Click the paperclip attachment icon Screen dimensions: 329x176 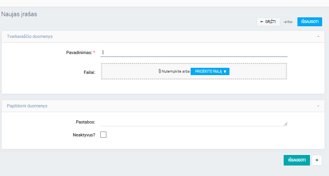(x=160, y=71)
